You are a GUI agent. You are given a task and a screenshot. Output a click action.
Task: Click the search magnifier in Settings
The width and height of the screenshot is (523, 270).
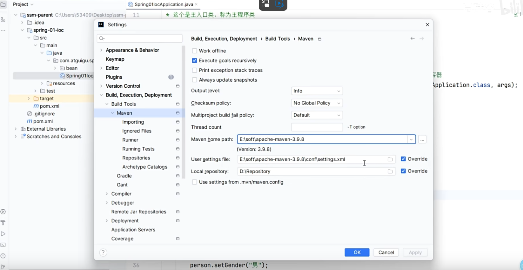102,38
